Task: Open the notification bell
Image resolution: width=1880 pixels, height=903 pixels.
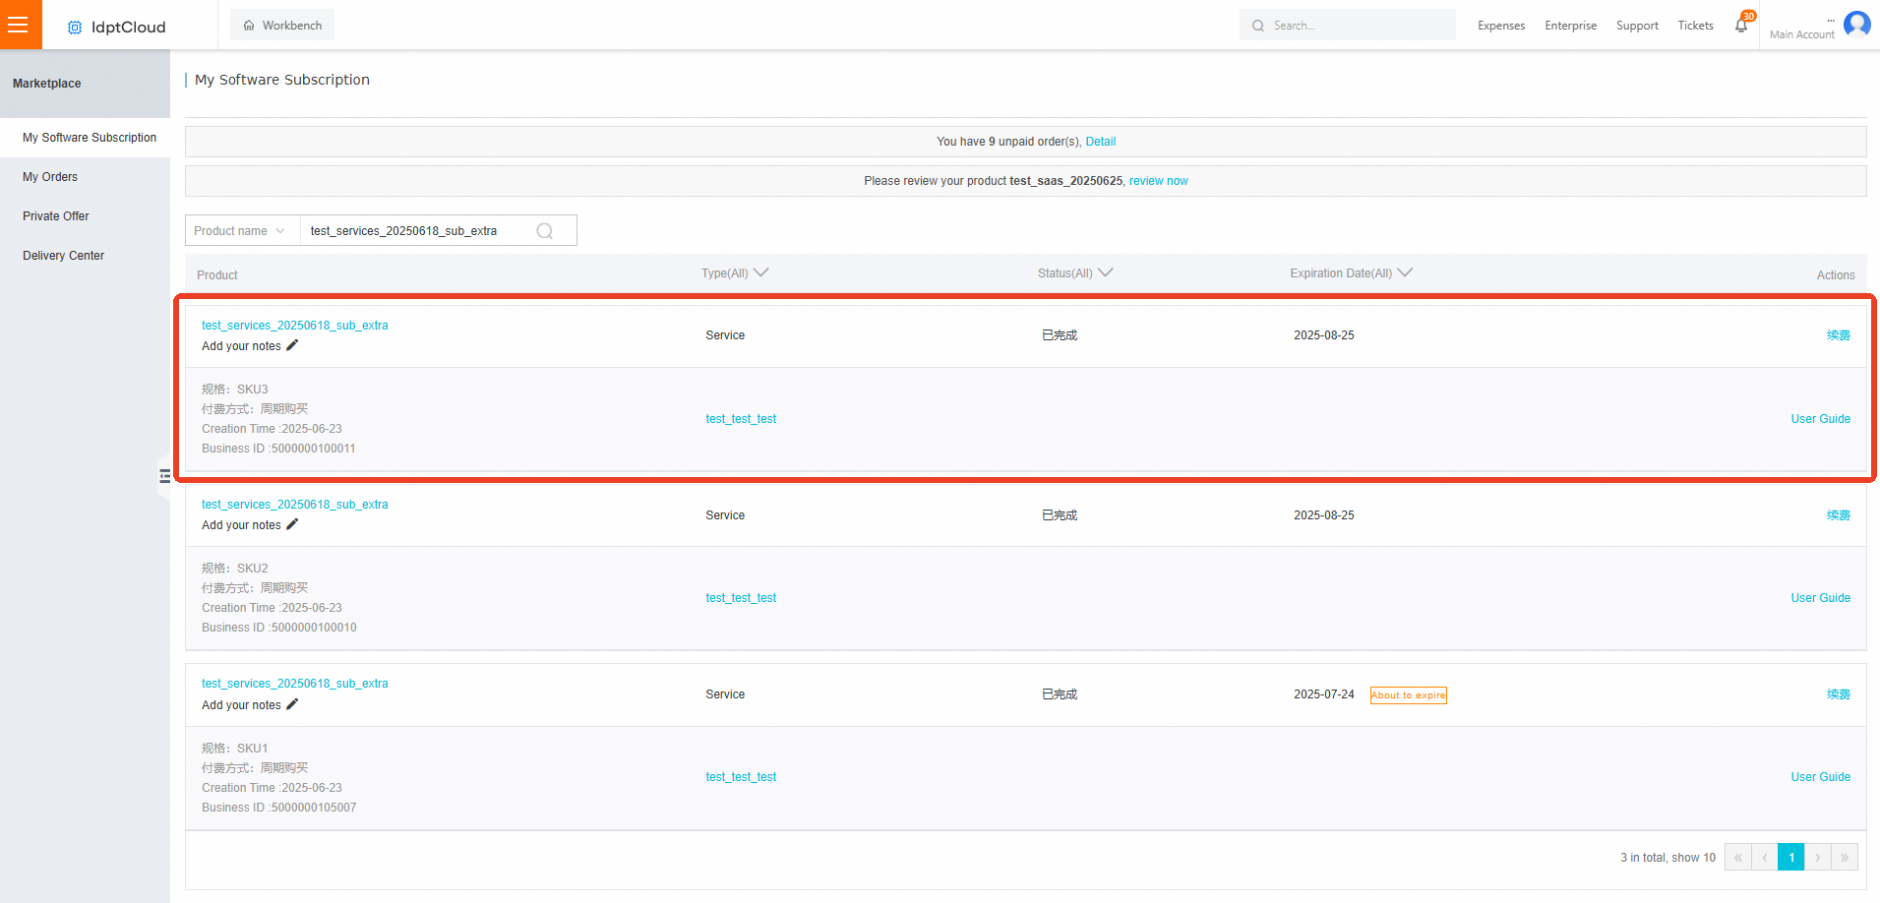Action: click(x=1741, y=26)
